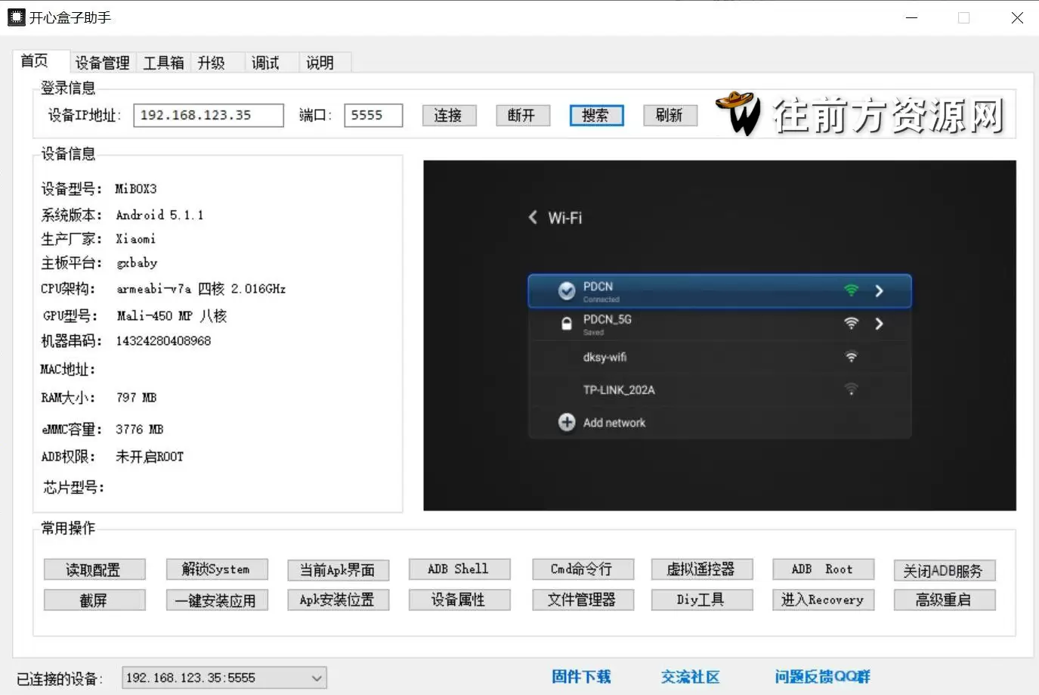Click the 设备属性 button
The height and width of the screenshot is (695, 1039).
[x=459, y=600]
